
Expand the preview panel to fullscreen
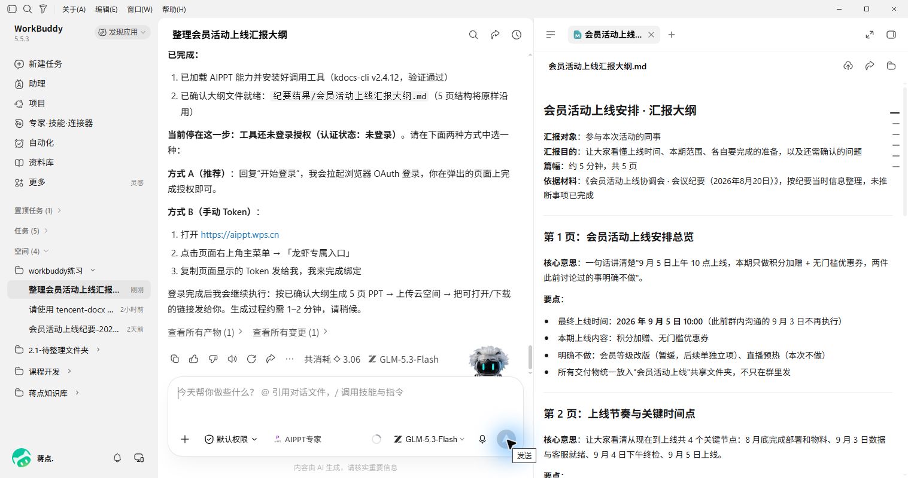[870, 35]
